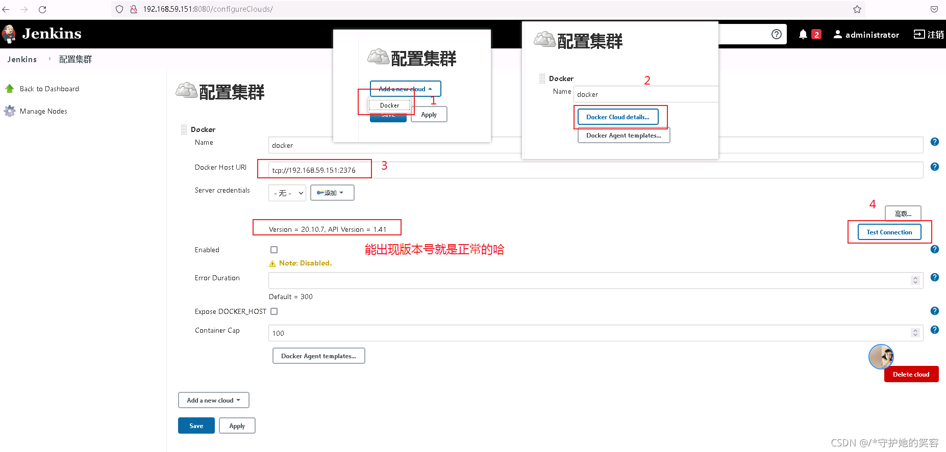
Task: Click browser forward arrow
Action: pos(24,9)
